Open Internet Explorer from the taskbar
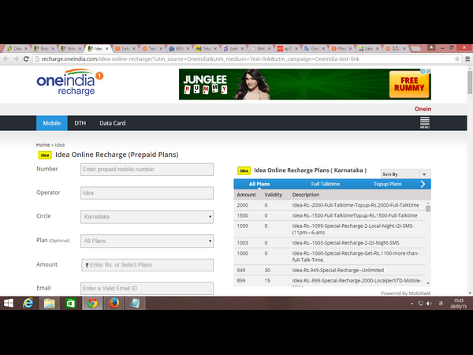The height and width of the screenshot is (355, 473). [x=29, y=303]
